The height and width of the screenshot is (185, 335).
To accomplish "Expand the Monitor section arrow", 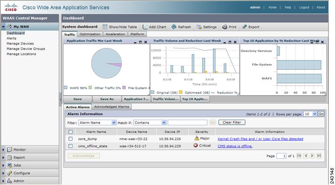I will [x=3, y=150].
